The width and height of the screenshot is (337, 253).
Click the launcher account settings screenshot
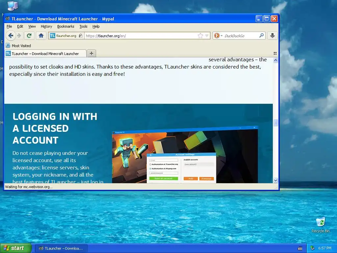185,155
